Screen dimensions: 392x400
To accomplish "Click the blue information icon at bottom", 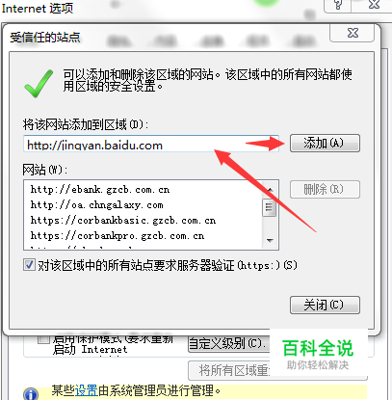I will [31, 394].
